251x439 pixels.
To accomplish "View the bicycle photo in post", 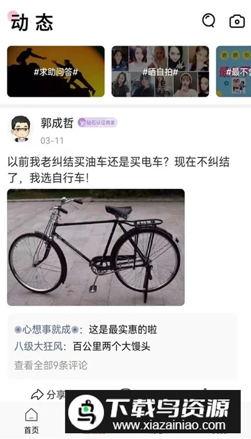I will [96, 247].
